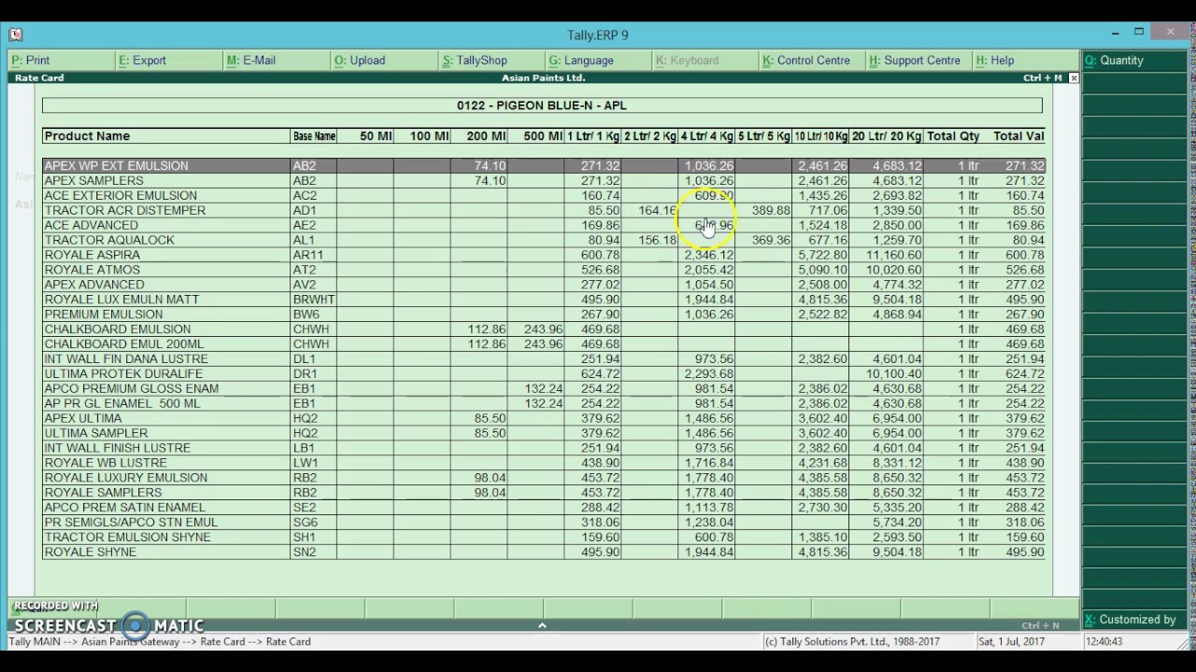Select INT WALL FINISH LUSTRE product
The width and height of the screenshot is (1196, 672).
pyautogui.click(x=117, y=448)
